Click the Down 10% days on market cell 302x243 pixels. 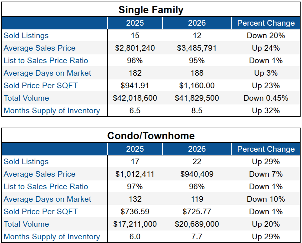(266, 199)
